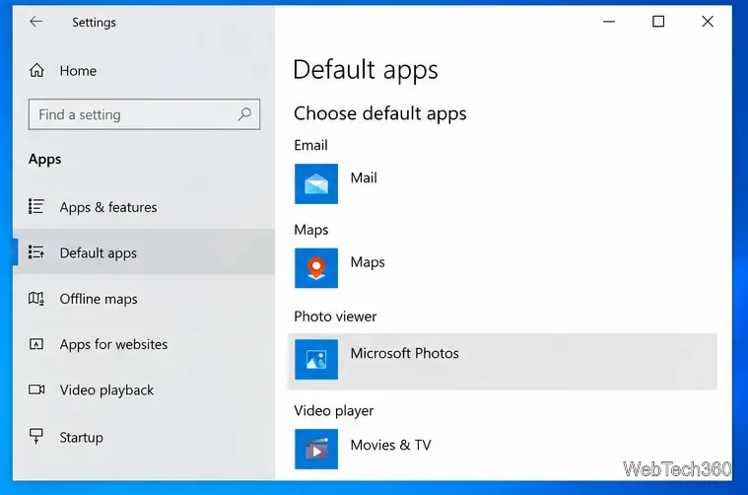Screen dimensions: 748x495
Task: Click the Settings window title text
Action: (x=94, y=23)
